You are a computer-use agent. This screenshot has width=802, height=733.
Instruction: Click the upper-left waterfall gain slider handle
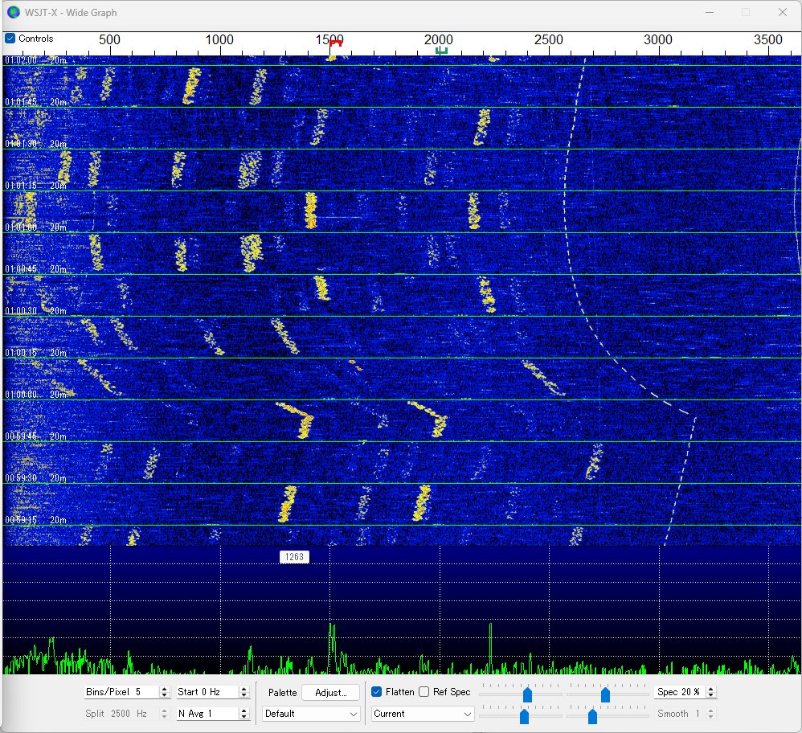(x=527, y=694)
